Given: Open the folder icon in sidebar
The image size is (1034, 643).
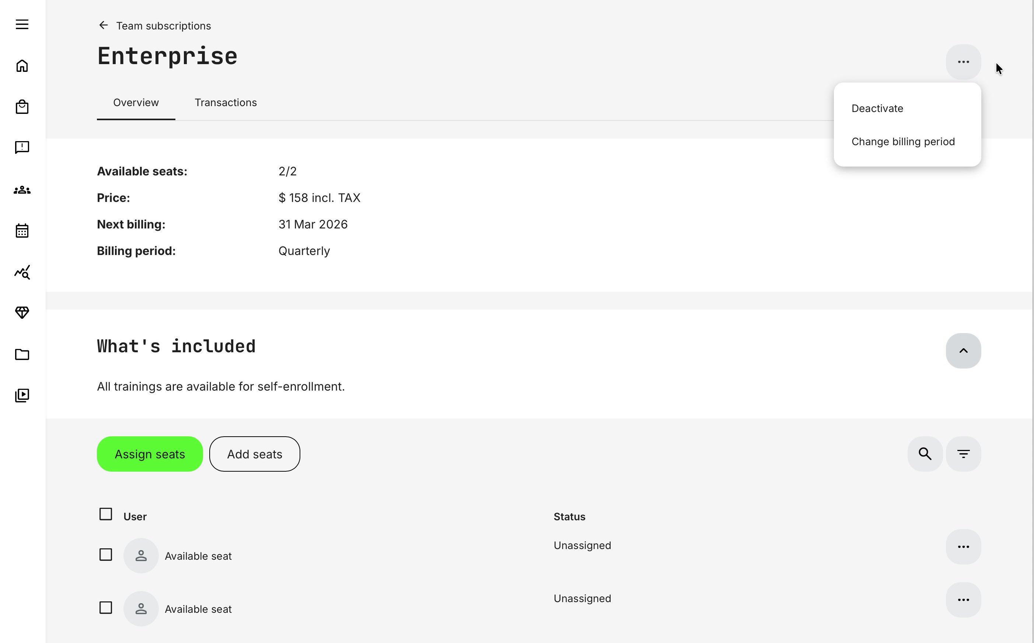Looking at the screenshot, I should tap(22, 354).
